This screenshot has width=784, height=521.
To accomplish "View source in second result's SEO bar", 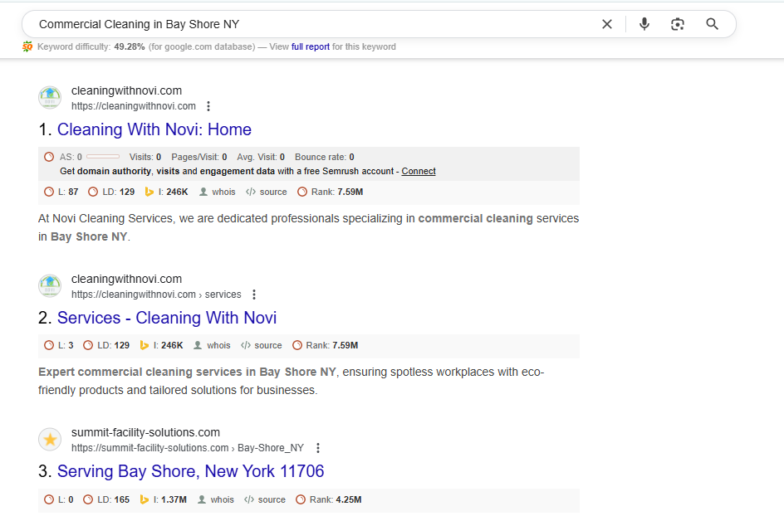I will point(262,345).
